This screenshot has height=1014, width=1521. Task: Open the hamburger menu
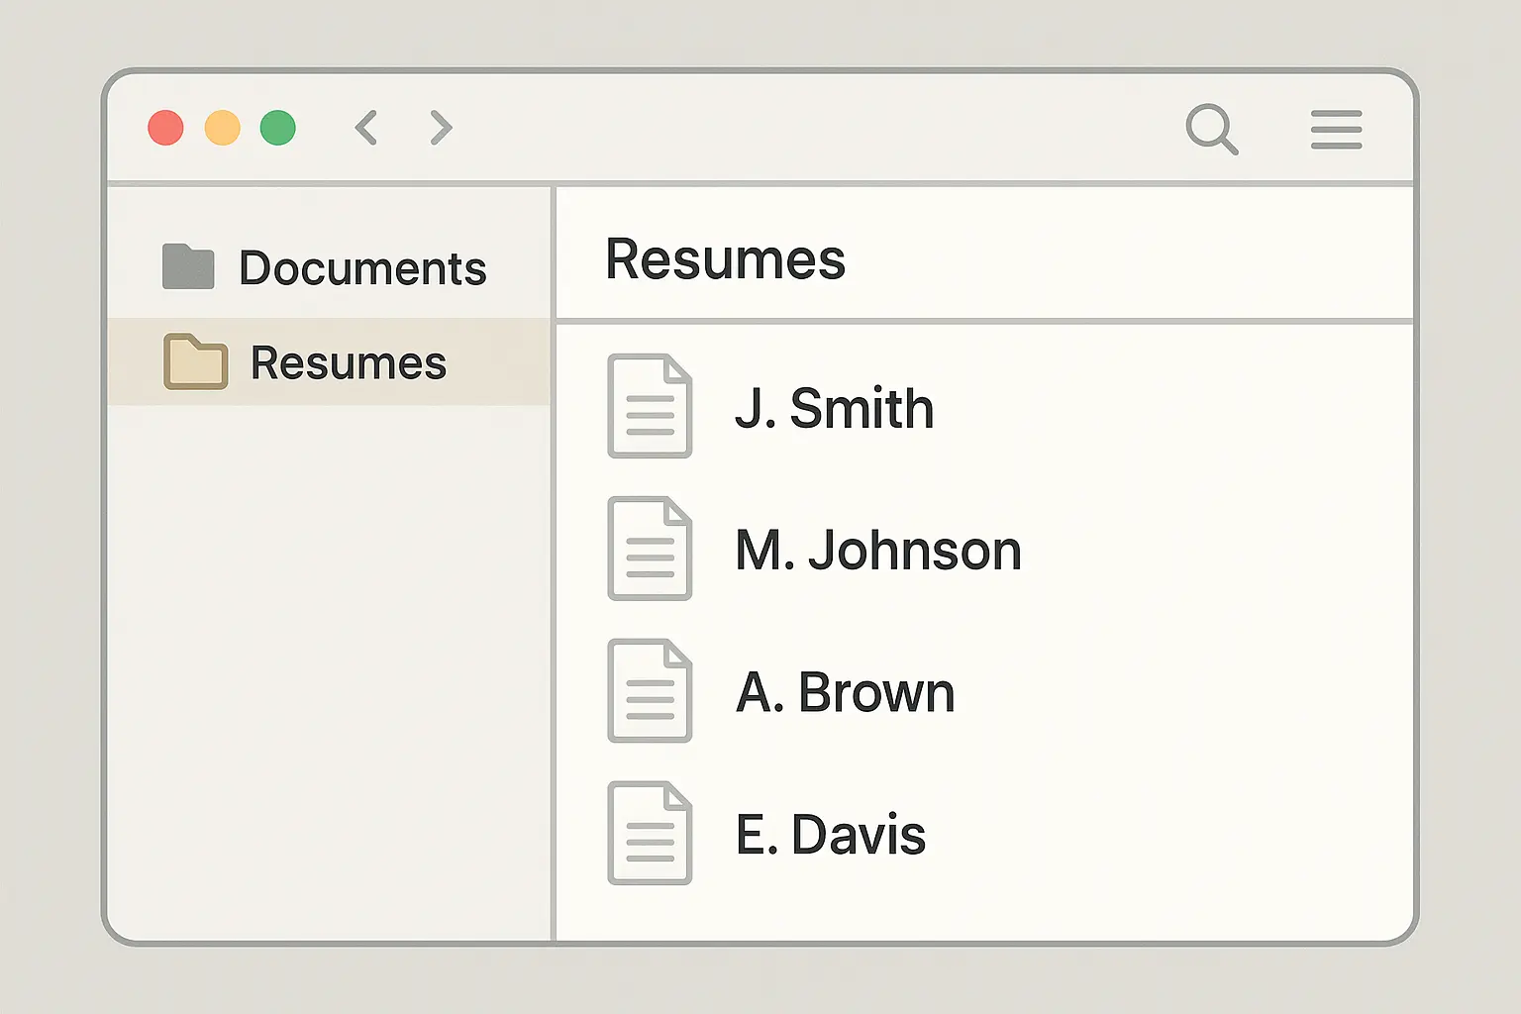tap(1336, 130)
